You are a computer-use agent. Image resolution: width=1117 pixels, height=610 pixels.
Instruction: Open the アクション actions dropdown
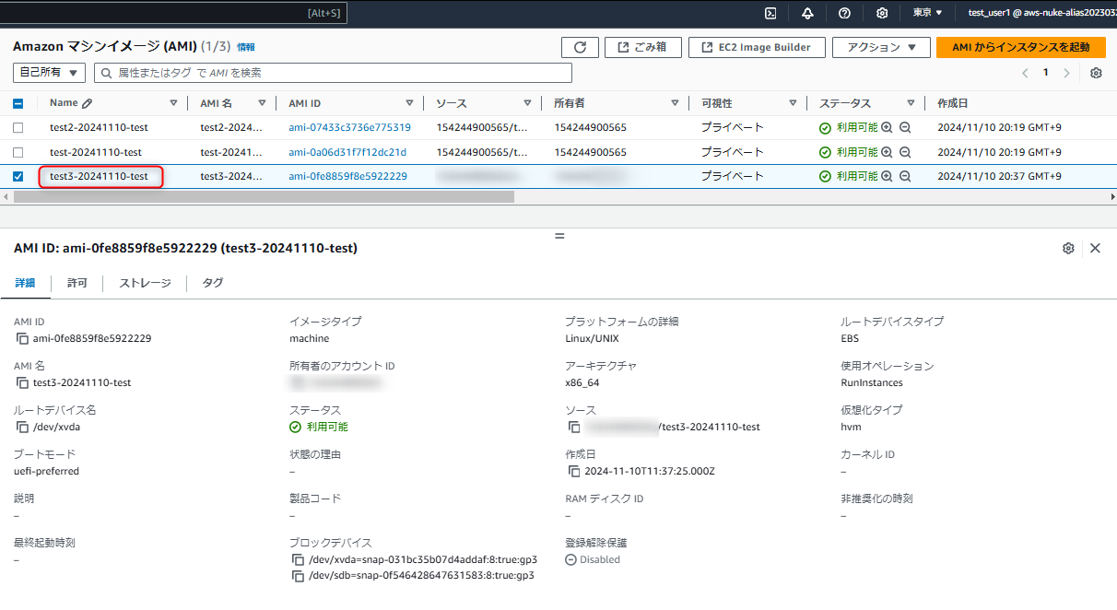880,47
